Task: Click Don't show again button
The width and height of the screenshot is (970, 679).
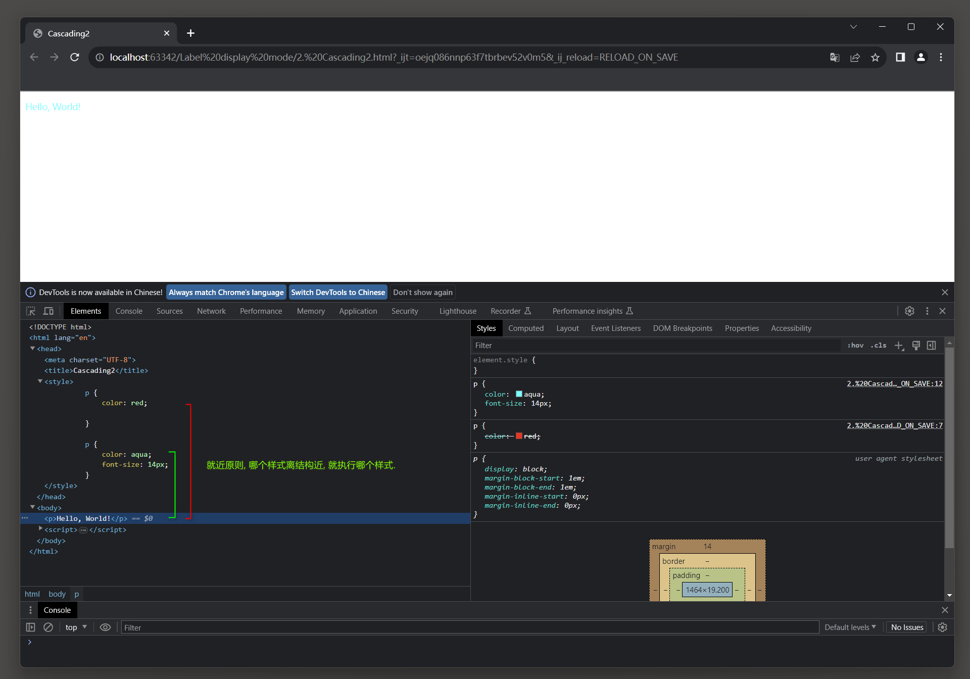Action: click(x=423, y=293)
